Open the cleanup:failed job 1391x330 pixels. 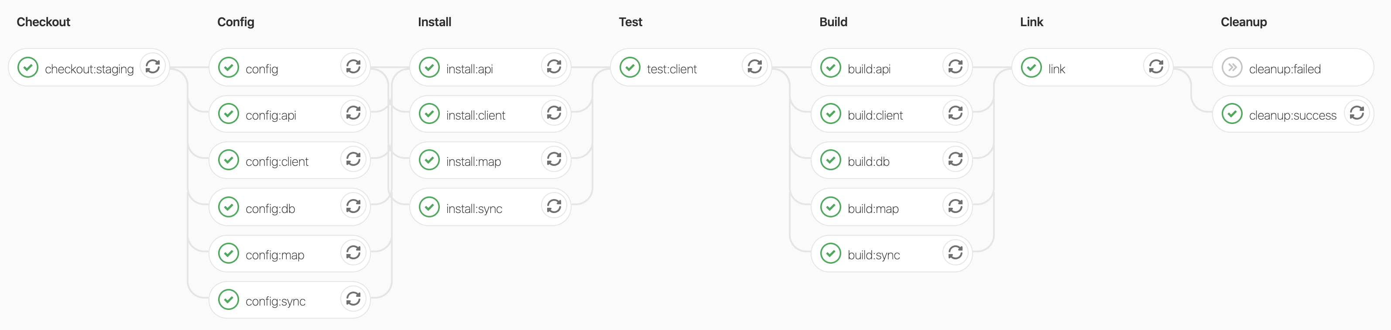tap(1285, 69)
